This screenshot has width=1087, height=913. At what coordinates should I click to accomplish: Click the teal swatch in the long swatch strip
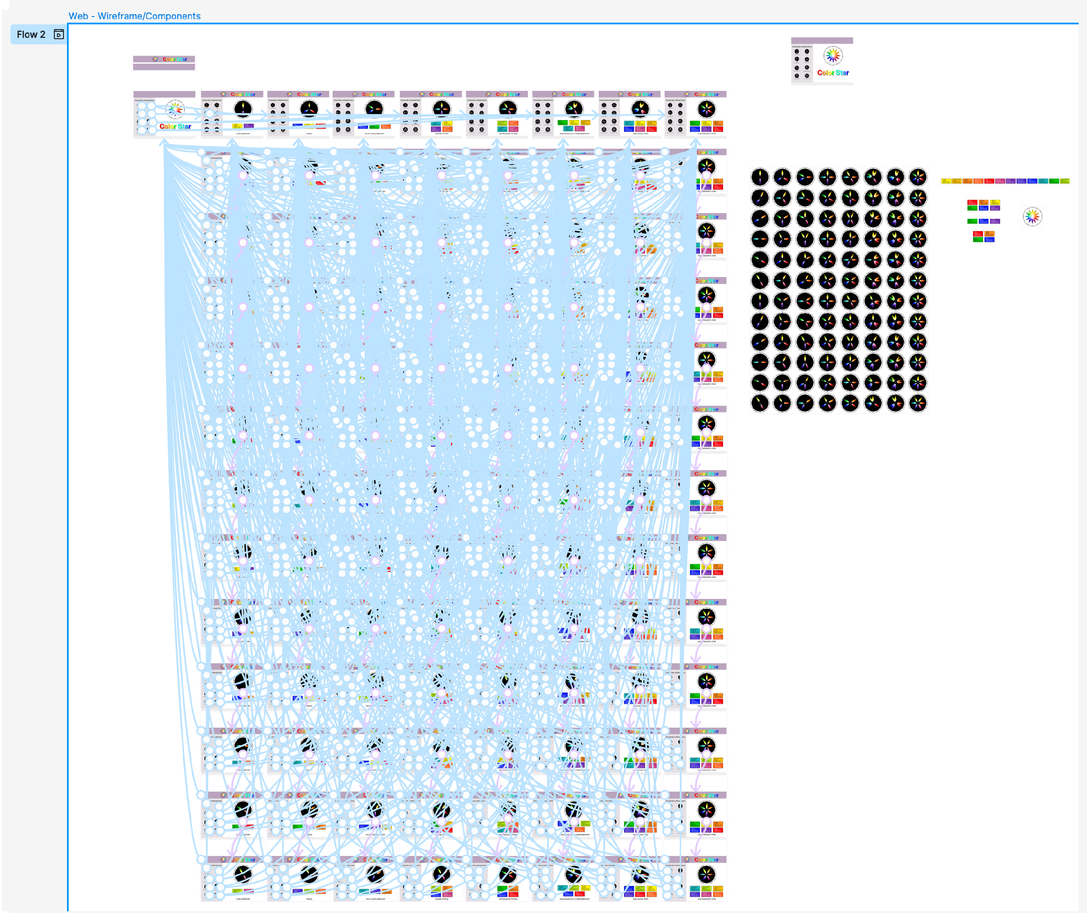pos(1044,181)
